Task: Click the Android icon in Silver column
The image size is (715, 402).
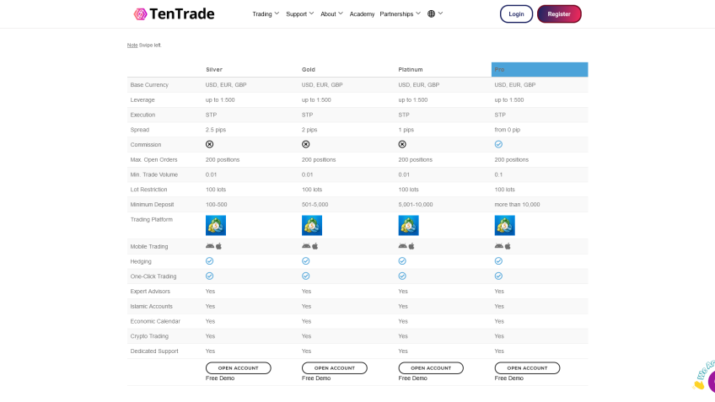Action: coord(209,246)
